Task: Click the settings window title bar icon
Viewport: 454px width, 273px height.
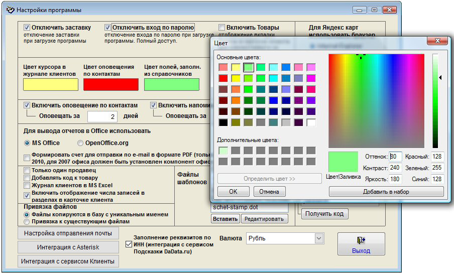Action: coord(10,10)
